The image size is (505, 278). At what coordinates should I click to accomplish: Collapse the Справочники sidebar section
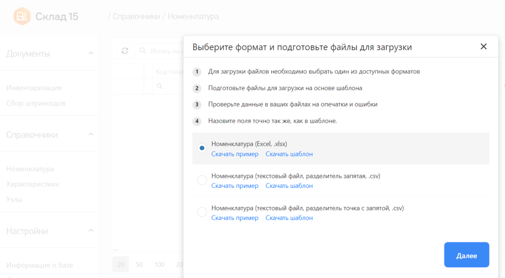[x=91, y=134]
